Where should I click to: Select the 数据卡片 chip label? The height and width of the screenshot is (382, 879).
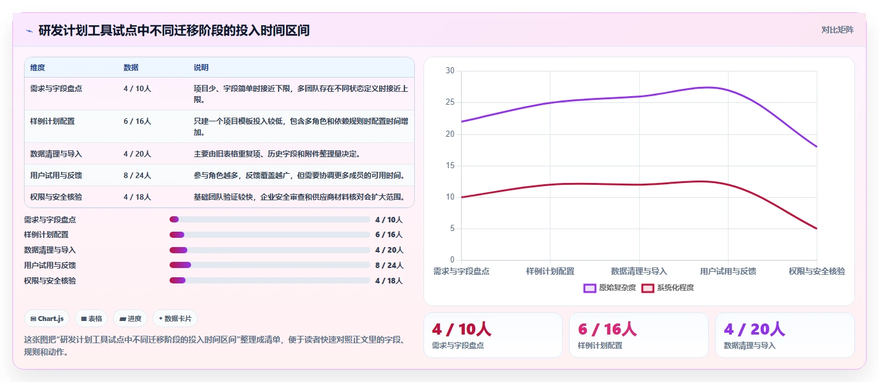[x=178, y=319]
